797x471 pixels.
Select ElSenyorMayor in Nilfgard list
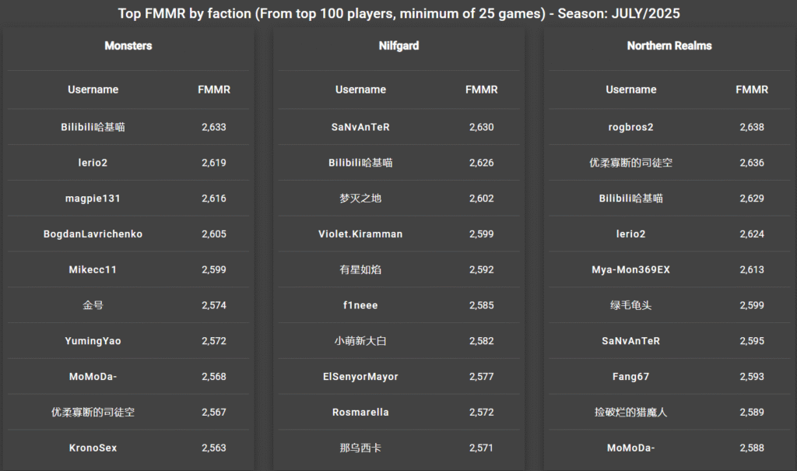360,376
